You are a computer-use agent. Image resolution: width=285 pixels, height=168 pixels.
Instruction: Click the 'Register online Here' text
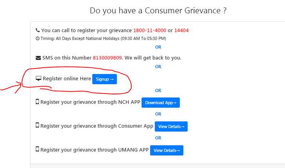tap(66, 79)
